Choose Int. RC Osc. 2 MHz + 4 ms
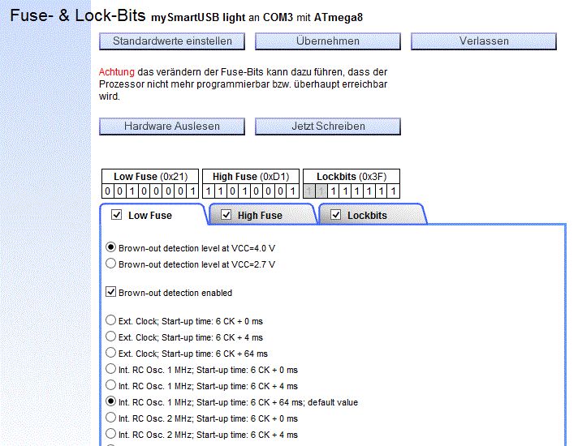The width and height of the screenshot is (578, 446). tap(111, 434)
